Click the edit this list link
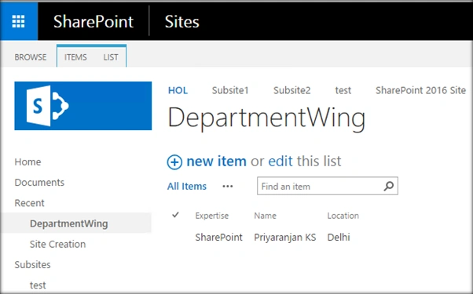 click(280, 162)
